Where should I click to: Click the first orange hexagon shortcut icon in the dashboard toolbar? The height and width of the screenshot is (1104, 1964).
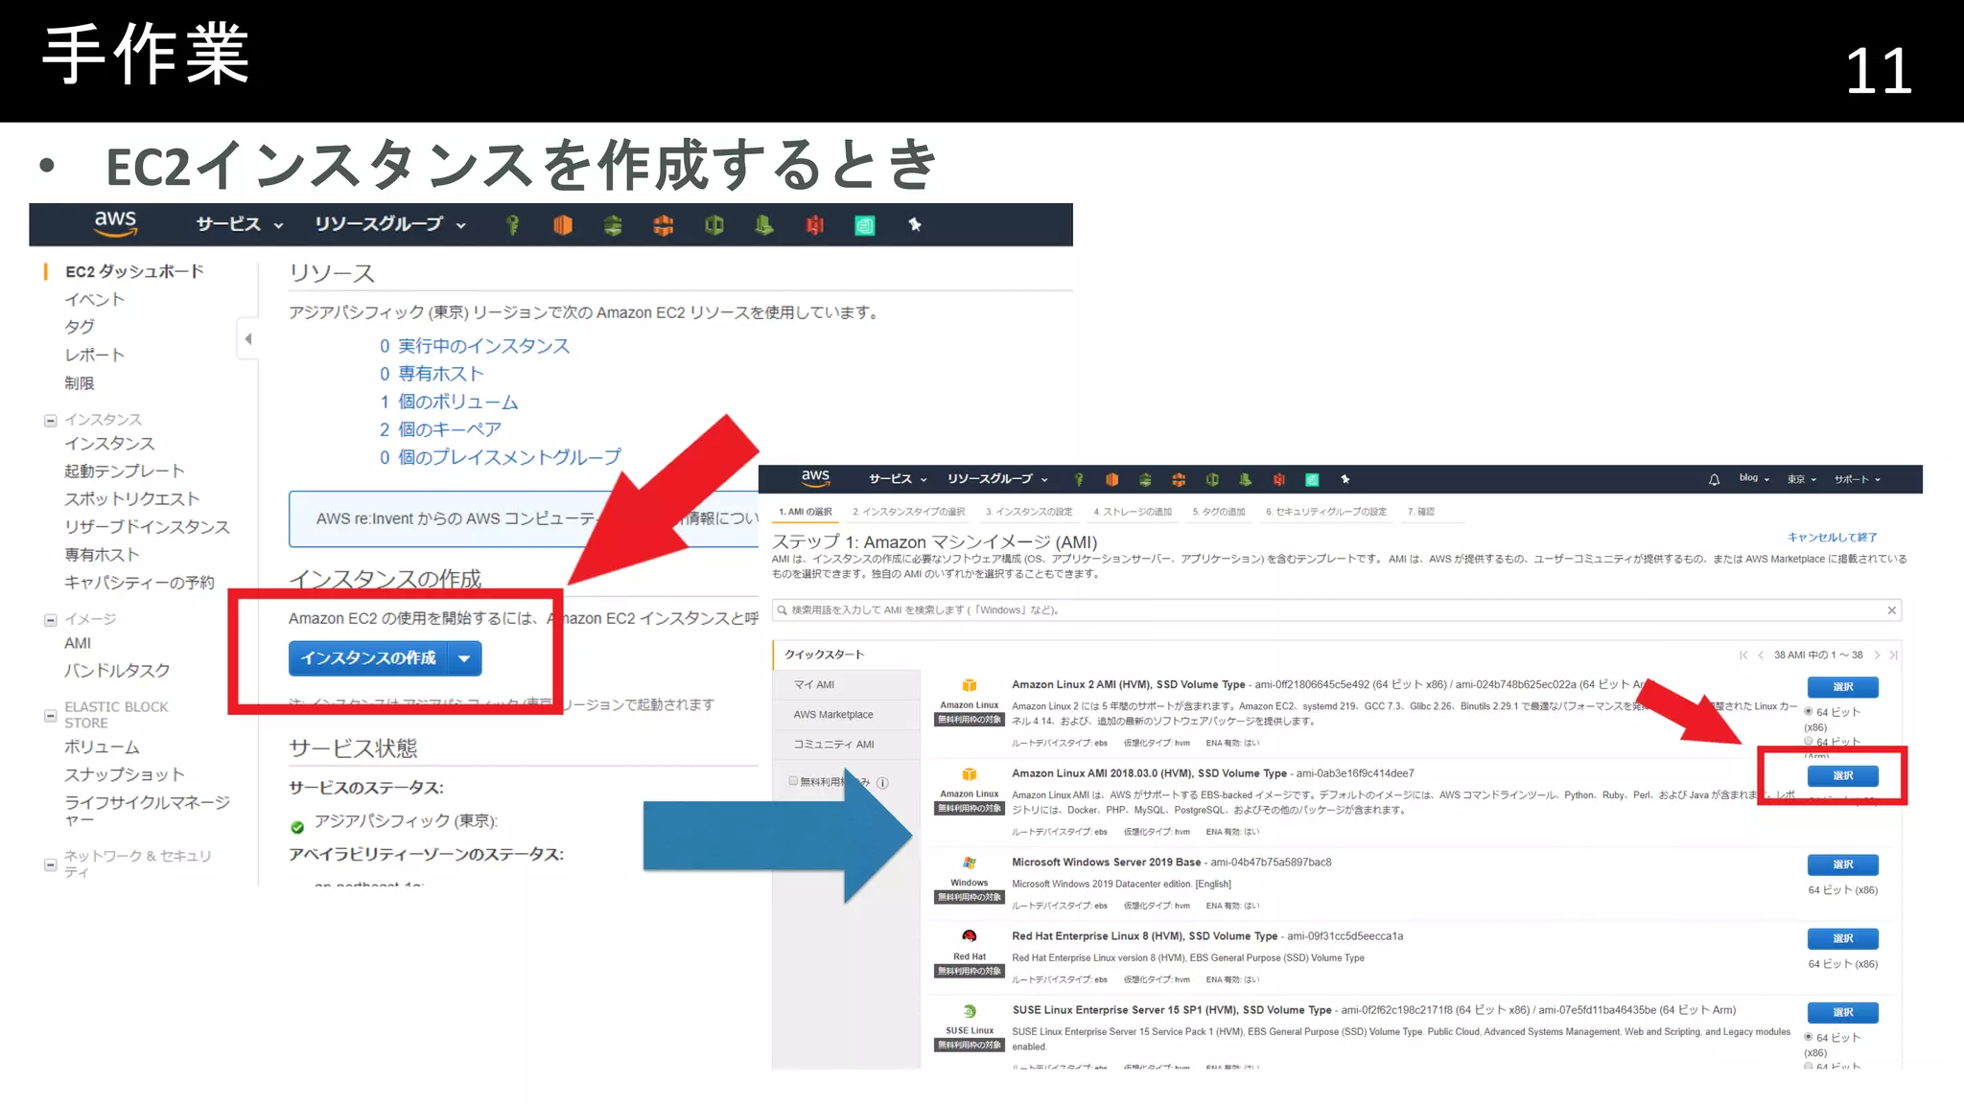click(x=563, y=225)
